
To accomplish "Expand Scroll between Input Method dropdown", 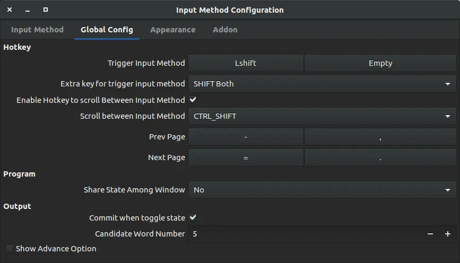I will [322, 116].
